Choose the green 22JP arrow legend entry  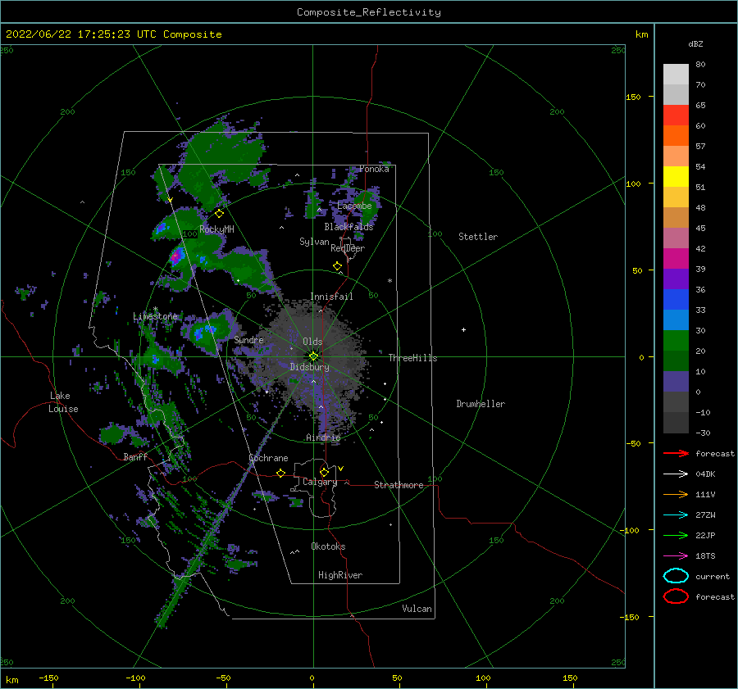pos(676,535)
